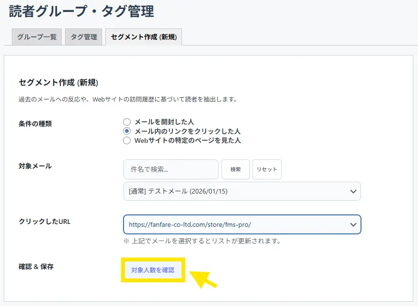Expand the クリックしたURL dropdown list

(x=237, y=224)
